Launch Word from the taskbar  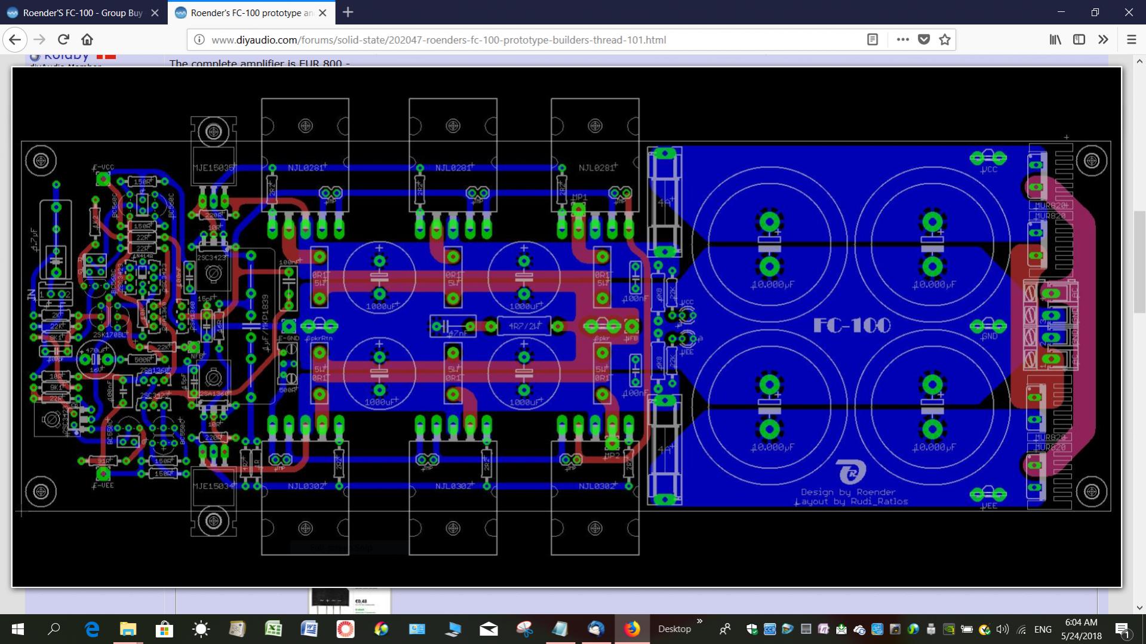coord(309,629)
